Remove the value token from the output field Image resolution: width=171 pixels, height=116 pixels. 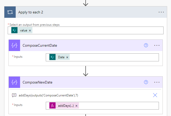[30, 30]
